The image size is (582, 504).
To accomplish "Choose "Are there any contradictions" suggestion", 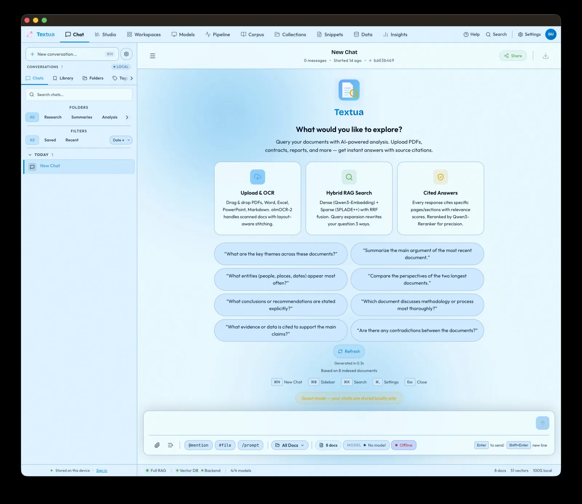I will coord(417,330).
